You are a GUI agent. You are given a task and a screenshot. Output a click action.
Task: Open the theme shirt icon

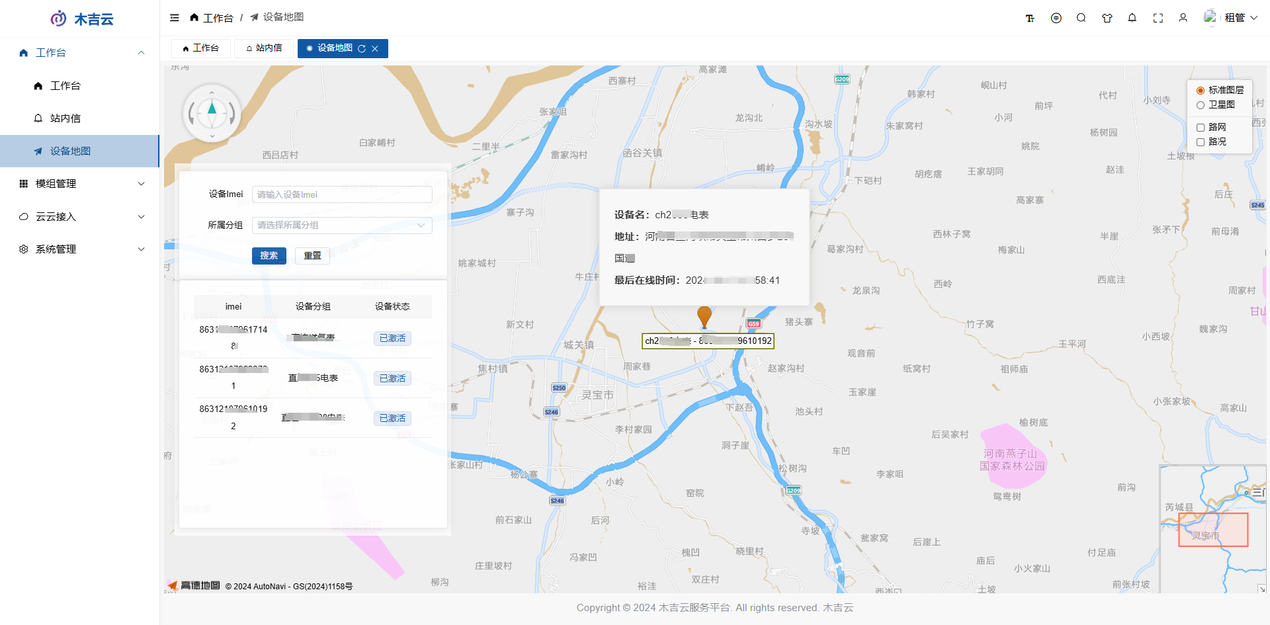(x=1107, y=18)
